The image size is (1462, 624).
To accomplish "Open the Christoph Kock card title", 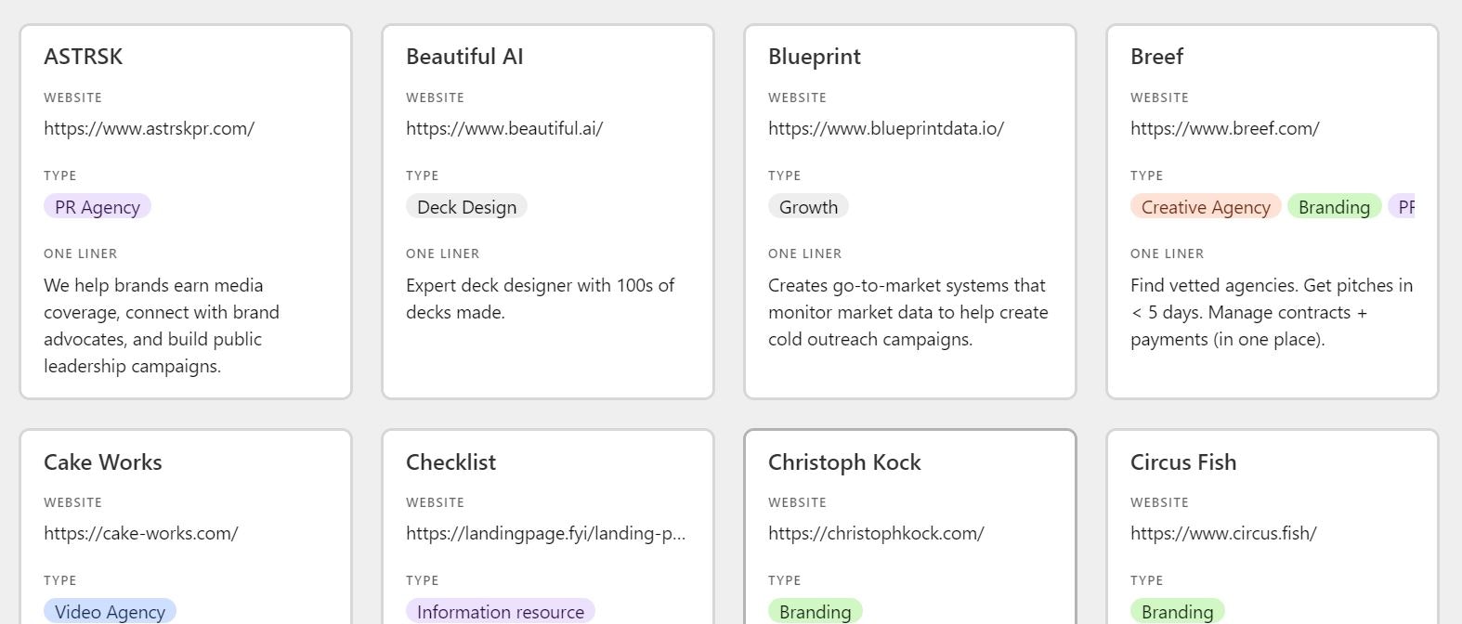I will pos(843,462).
